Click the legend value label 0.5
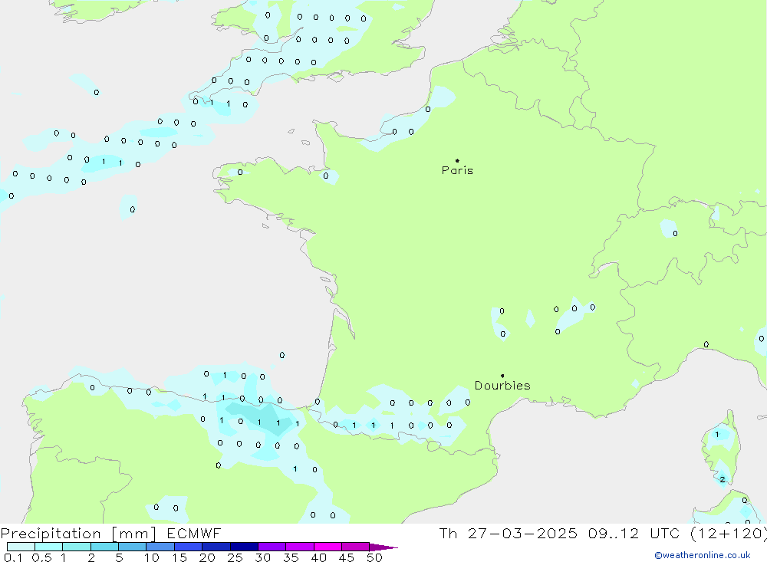 (41, 557)
